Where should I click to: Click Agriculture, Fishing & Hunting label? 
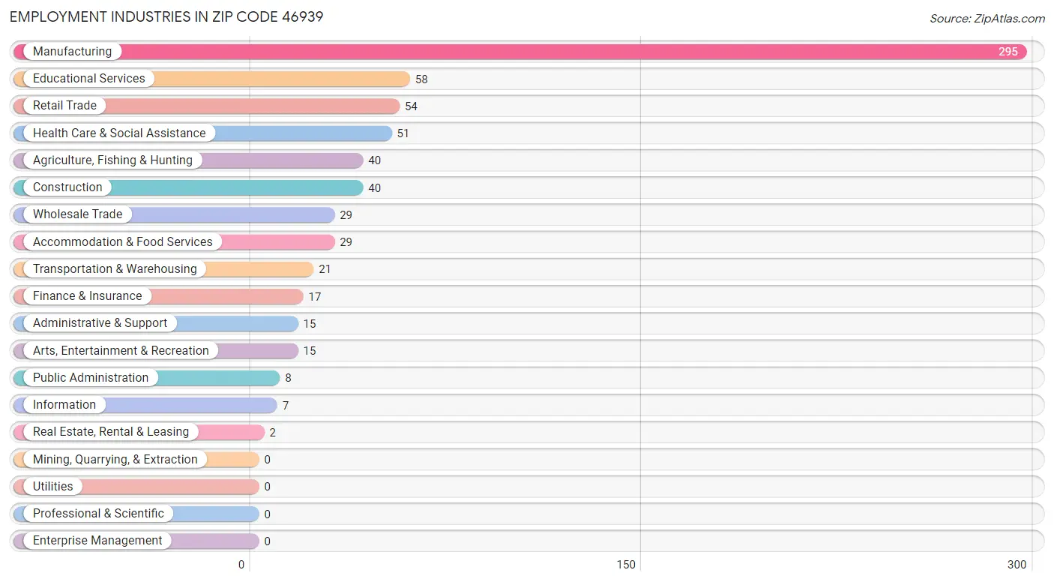[112, 160]
